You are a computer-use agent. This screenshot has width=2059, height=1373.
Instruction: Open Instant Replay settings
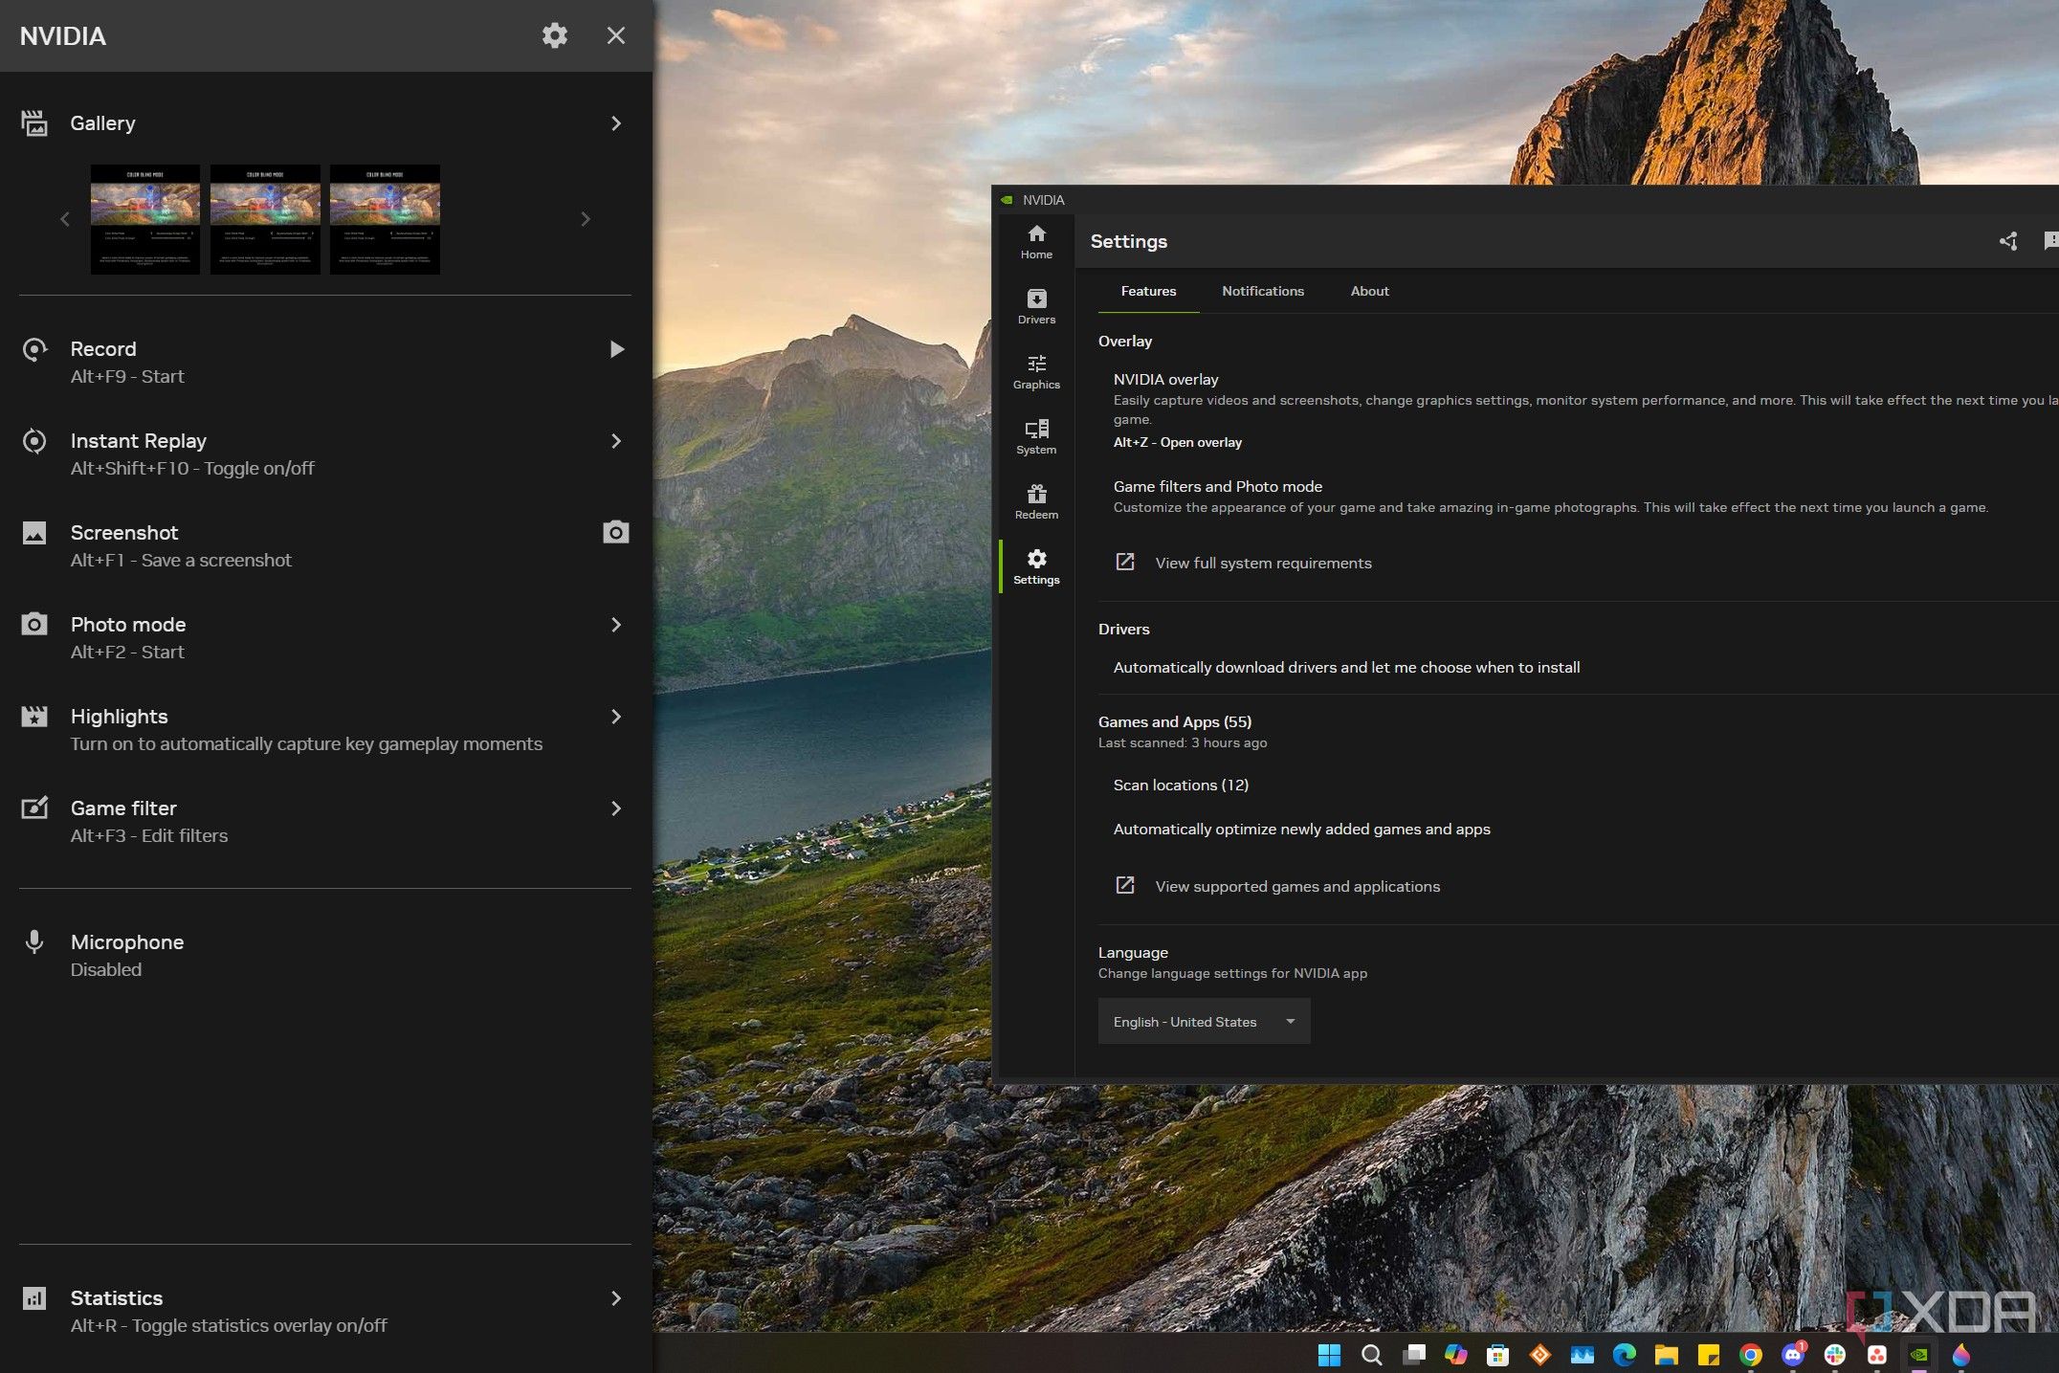tap(612, 440)
